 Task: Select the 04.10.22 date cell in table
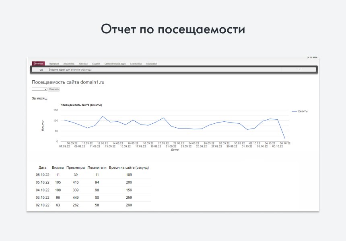[42, 190]
